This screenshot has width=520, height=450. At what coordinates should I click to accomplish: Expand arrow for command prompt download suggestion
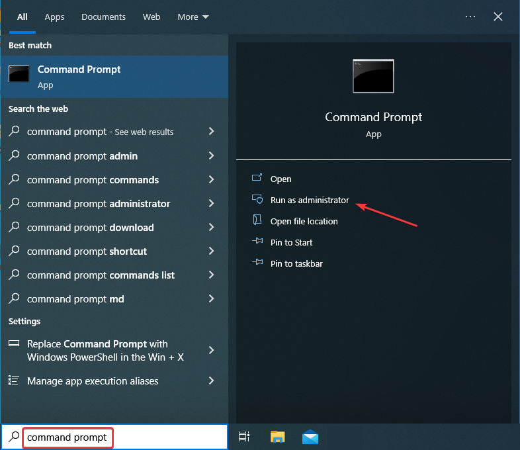(x=212, y=228)
